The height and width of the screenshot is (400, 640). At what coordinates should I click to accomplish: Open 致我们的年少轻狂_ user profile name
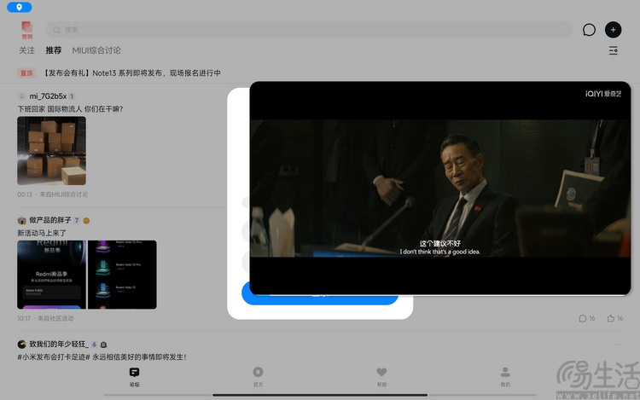click(x=59, y=345)
